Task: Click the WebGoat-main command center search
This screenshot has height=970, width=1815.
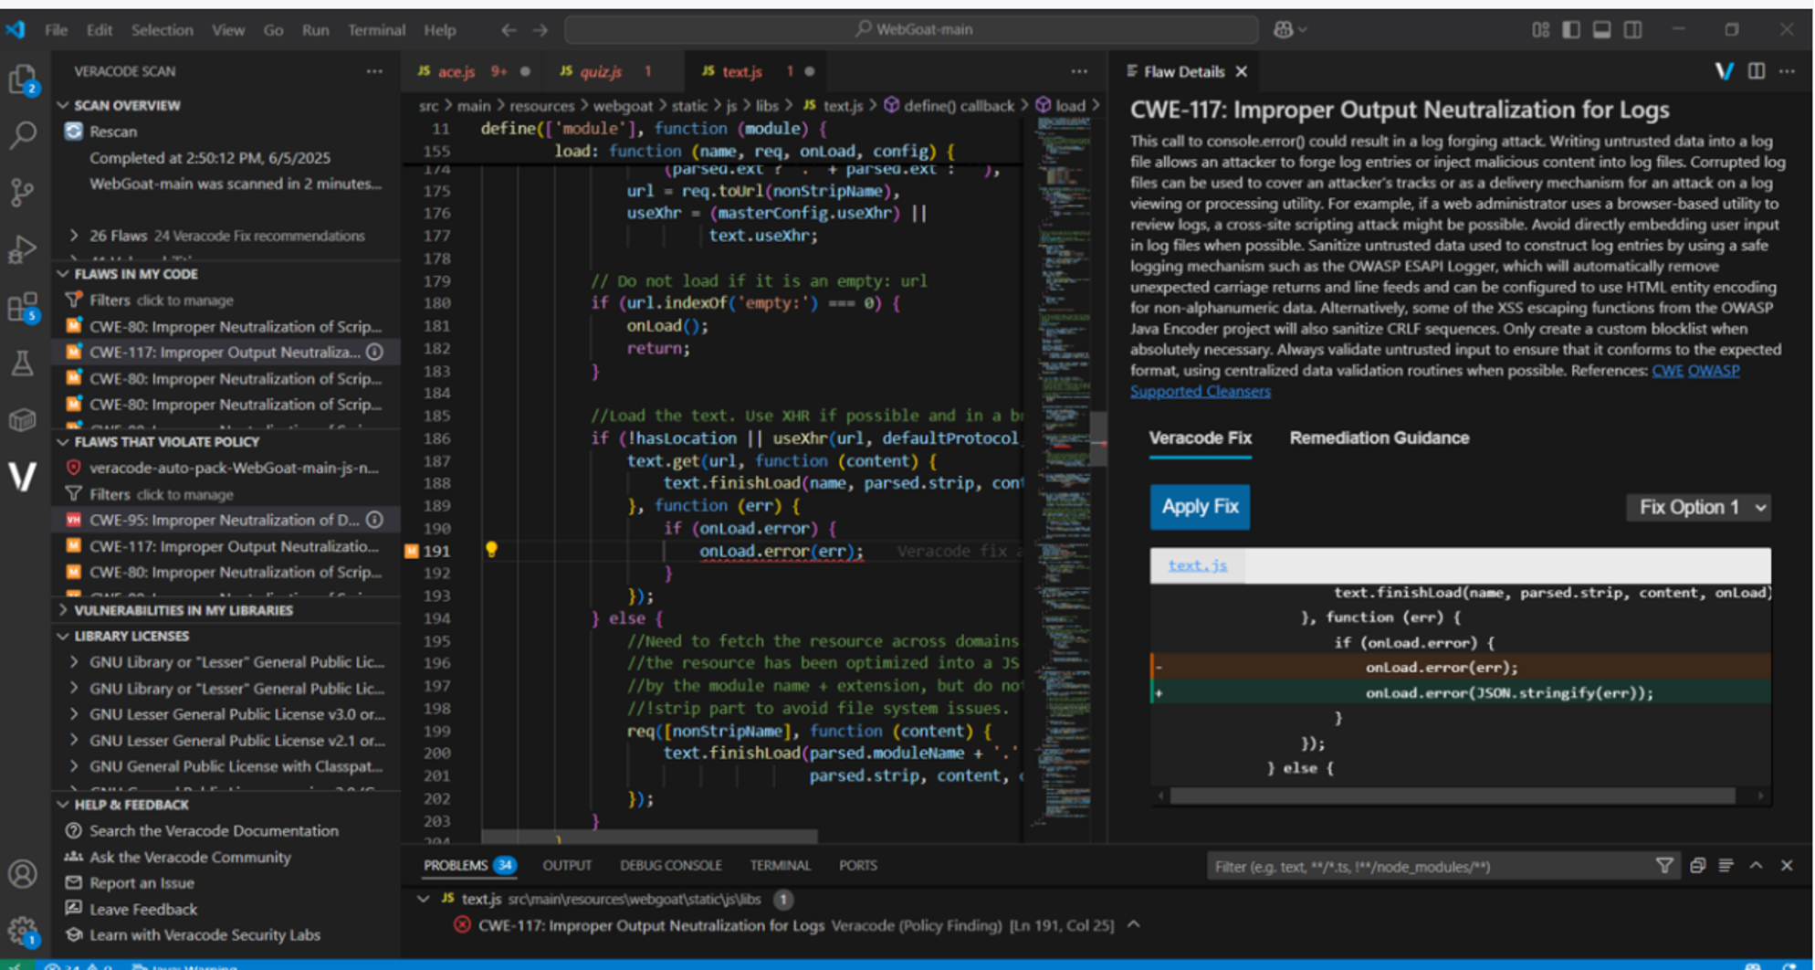Action: click(x=911, y=30)
